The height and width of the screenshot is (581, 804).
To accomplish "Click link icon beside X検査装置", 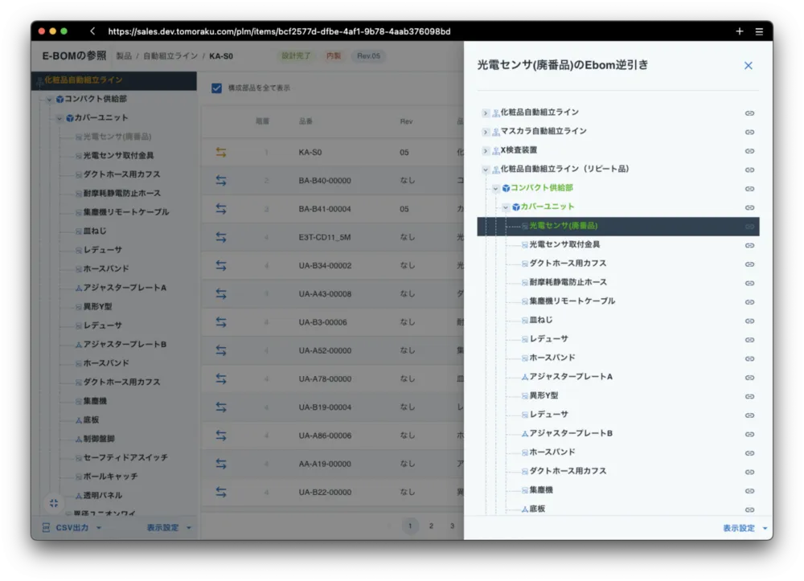I will [749, 150].
